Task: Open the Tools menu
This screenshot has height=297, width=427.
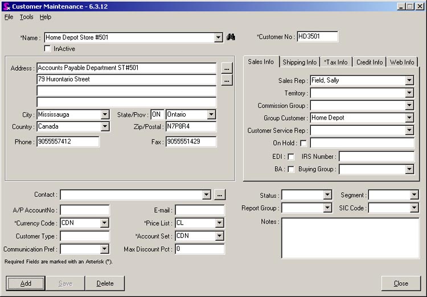Action: click(x=26, y=17)
